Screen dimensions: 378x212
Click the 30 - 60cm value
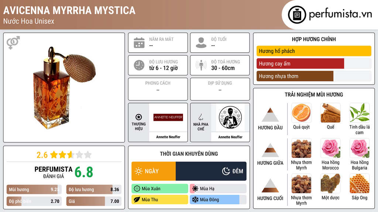pyautogui.click(x=223, y=68)
